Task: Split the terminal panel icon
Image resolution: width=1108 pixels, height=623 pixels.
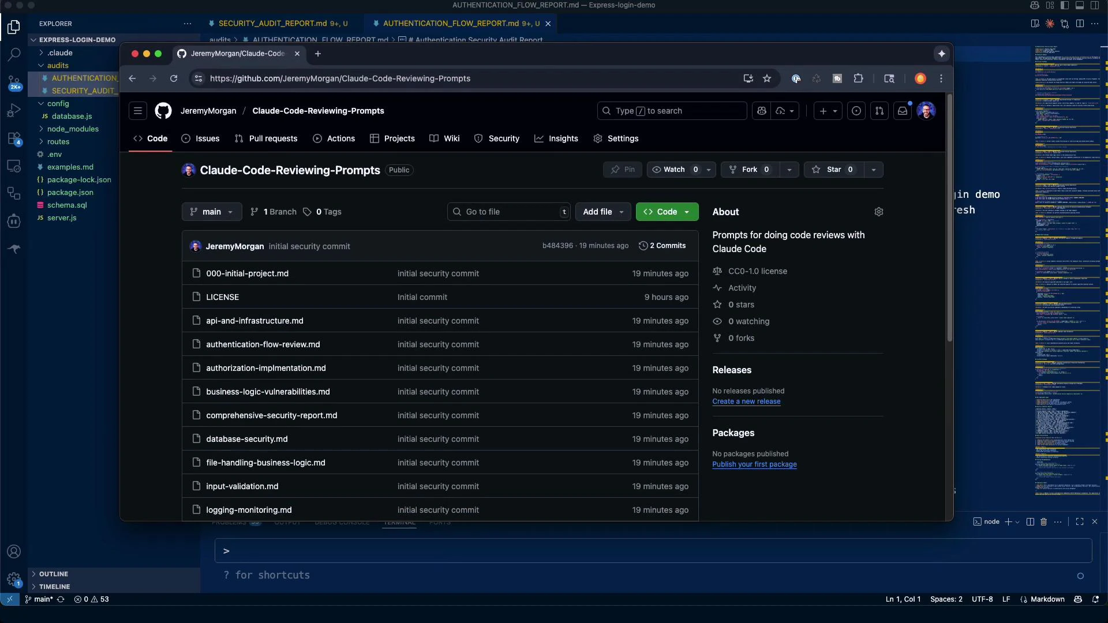Action: tap(1030, 521)
